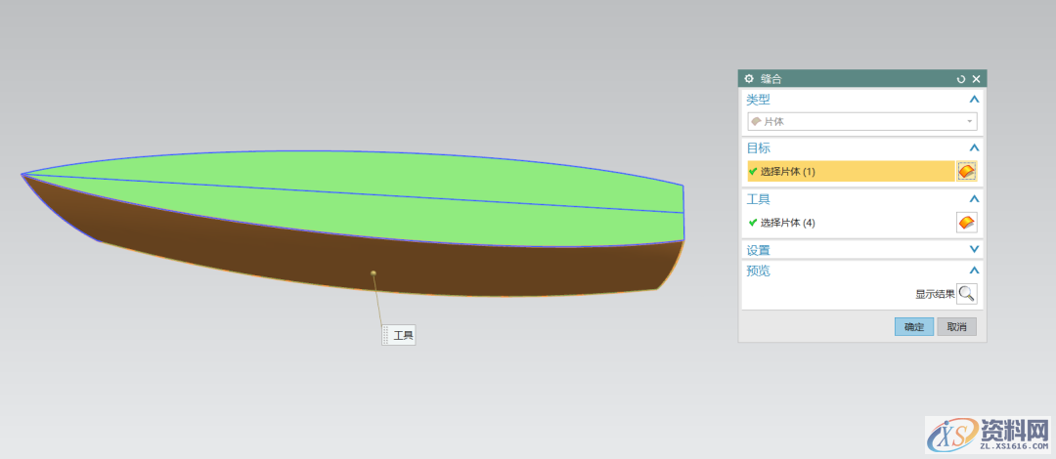Click the sheet icon inside the 类型 combo box
1056x459 pixels.
click(756, 122)
